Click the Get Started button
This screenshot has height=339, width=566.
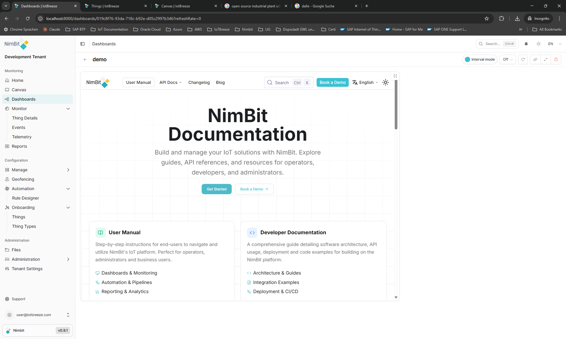click(x=216, y=189)
